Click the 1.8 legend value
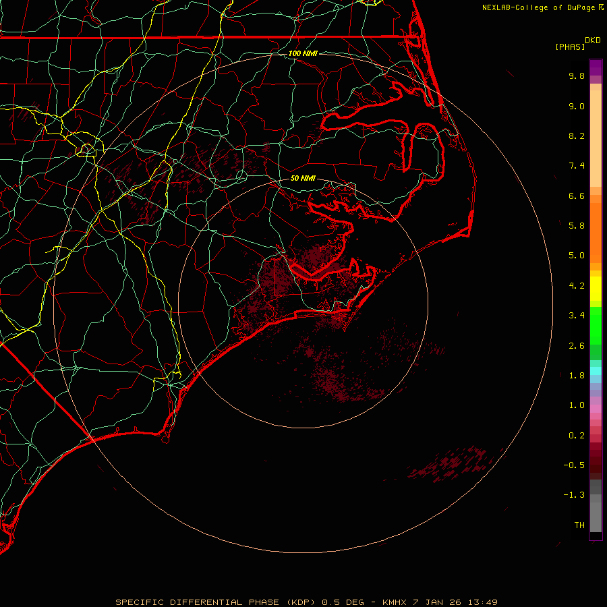 [577, 376]
